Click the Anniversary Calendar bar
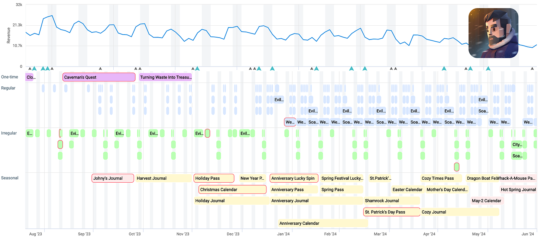The image size is (541, 237). click(x=323, y=223)
